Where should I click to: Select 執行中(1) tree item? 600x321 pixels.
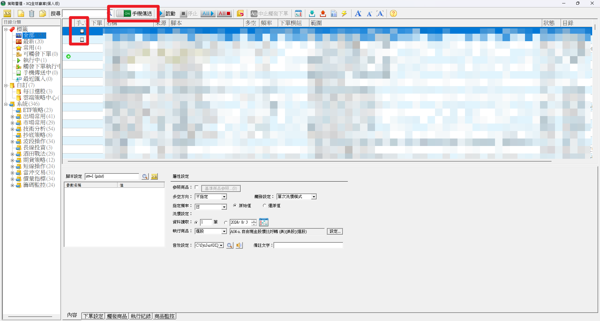[x=35, y=61]
